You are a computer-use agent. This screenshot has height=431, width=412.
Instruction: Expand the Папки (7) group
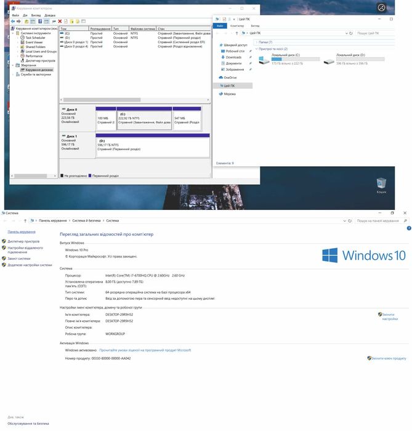pos(257,42)
